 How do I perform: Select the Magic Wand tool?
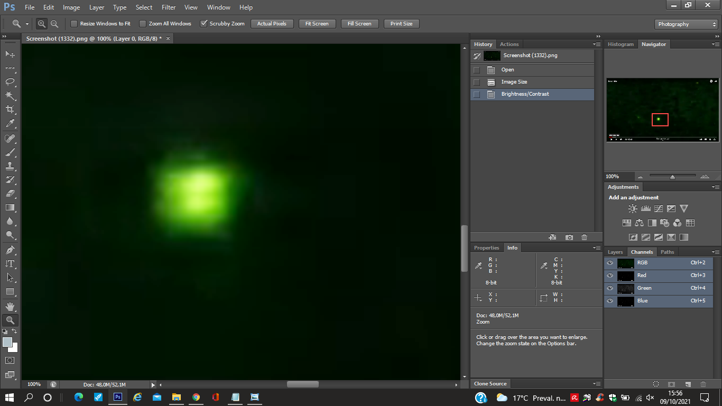pos(10,96)
